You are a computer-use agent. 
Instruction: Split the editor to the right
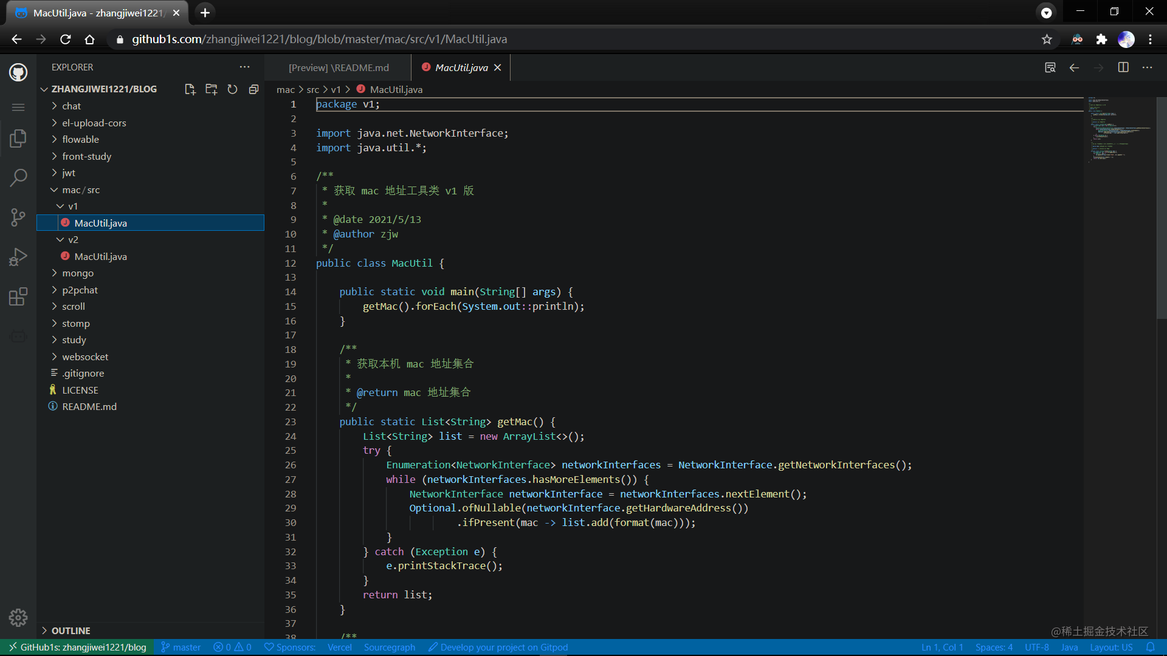[1123, 67]
